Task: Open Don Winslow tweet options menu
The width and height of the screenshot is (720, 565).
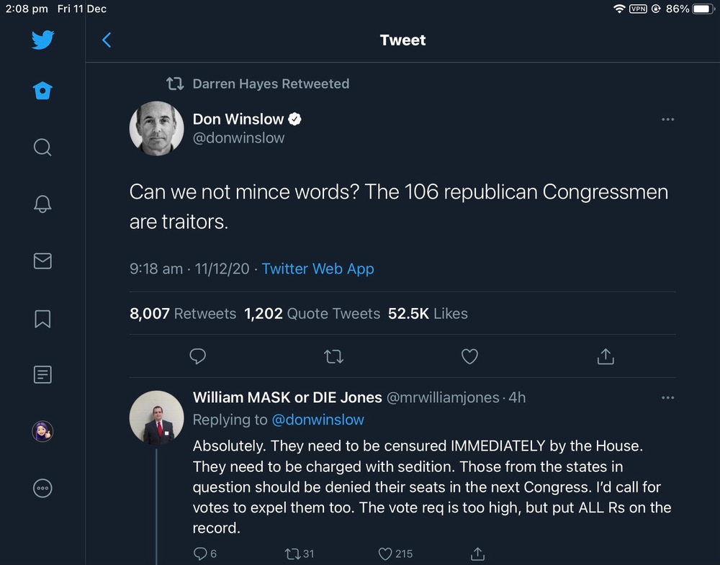Action: click(667, 119)
